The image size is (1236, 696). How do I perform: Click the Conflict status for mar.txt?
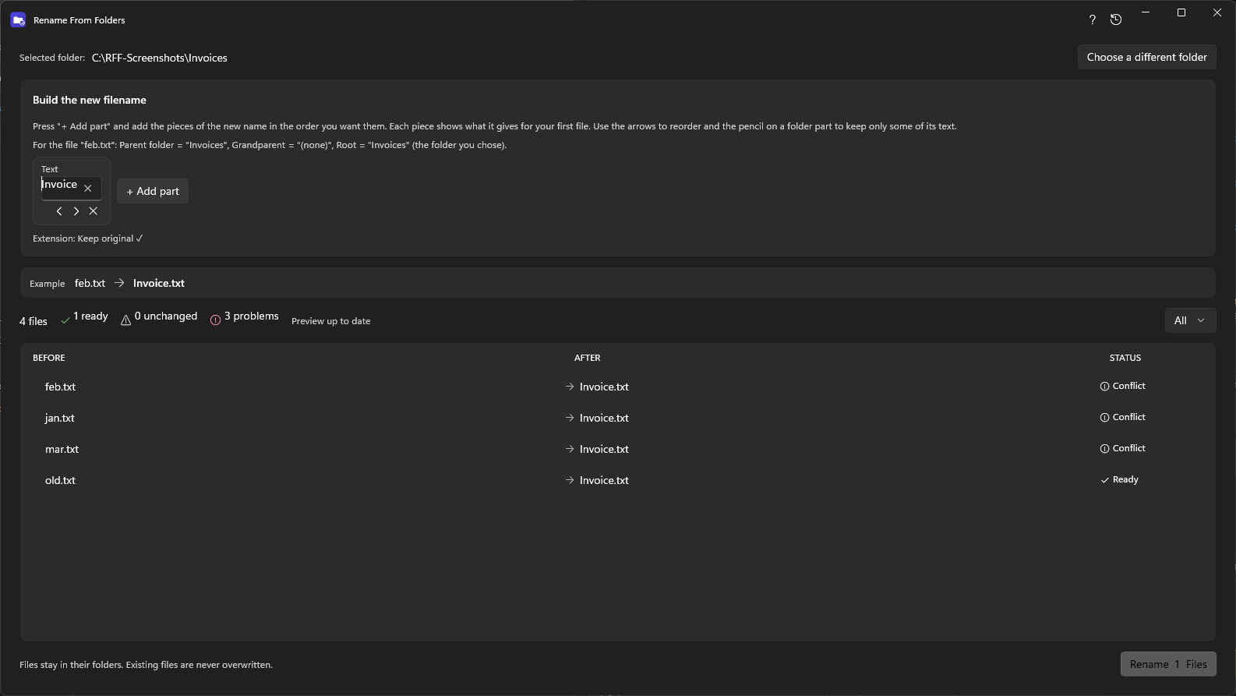[x=1122, y=448]
